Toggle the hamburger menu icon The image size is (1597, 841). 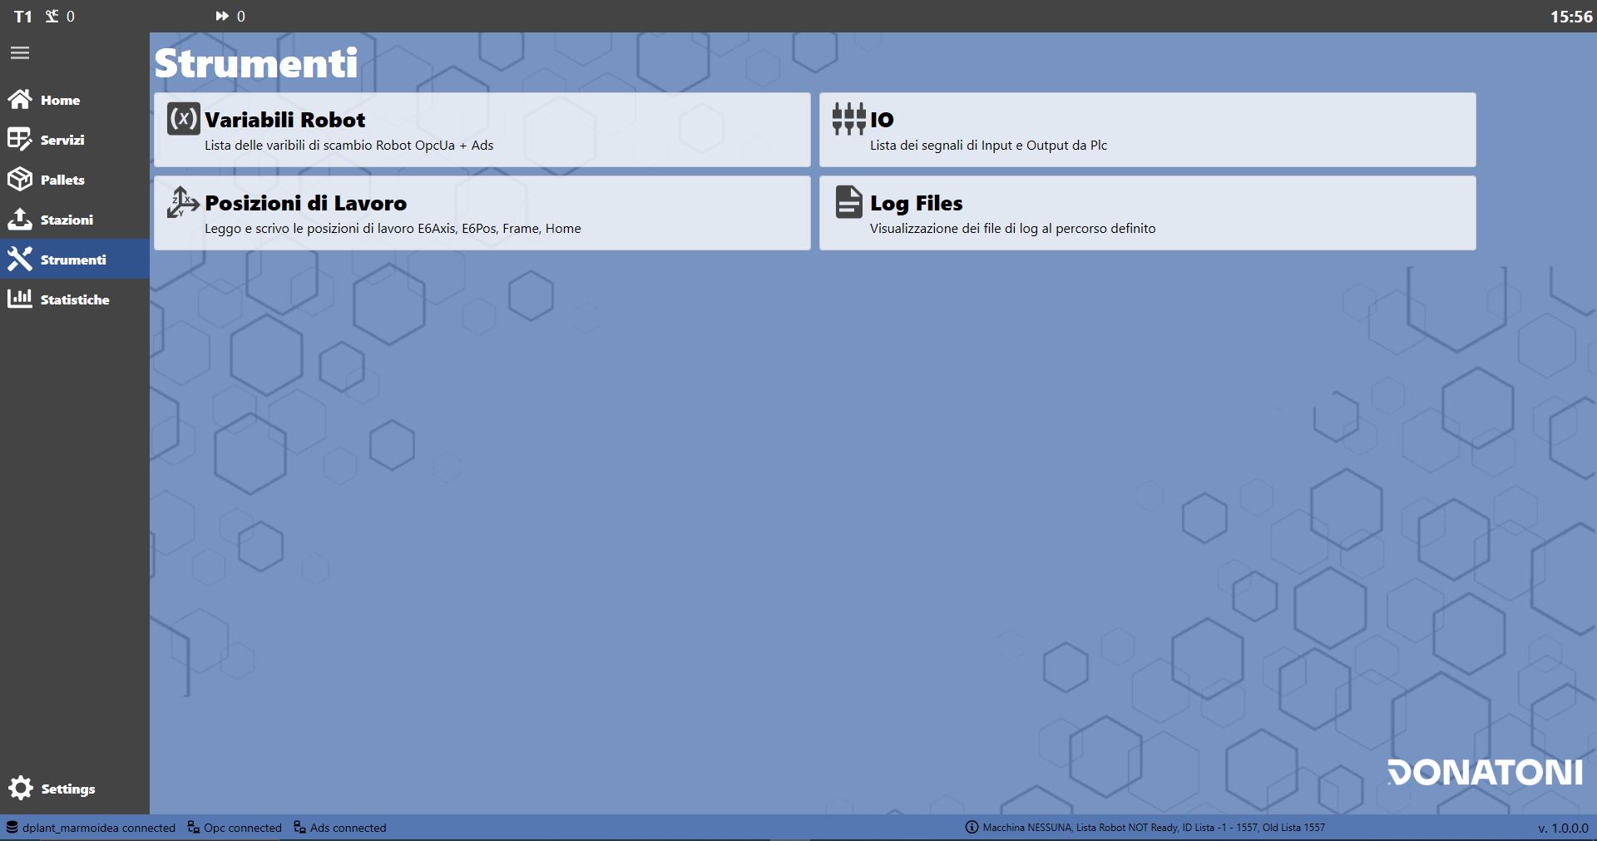tap(20, 53)
